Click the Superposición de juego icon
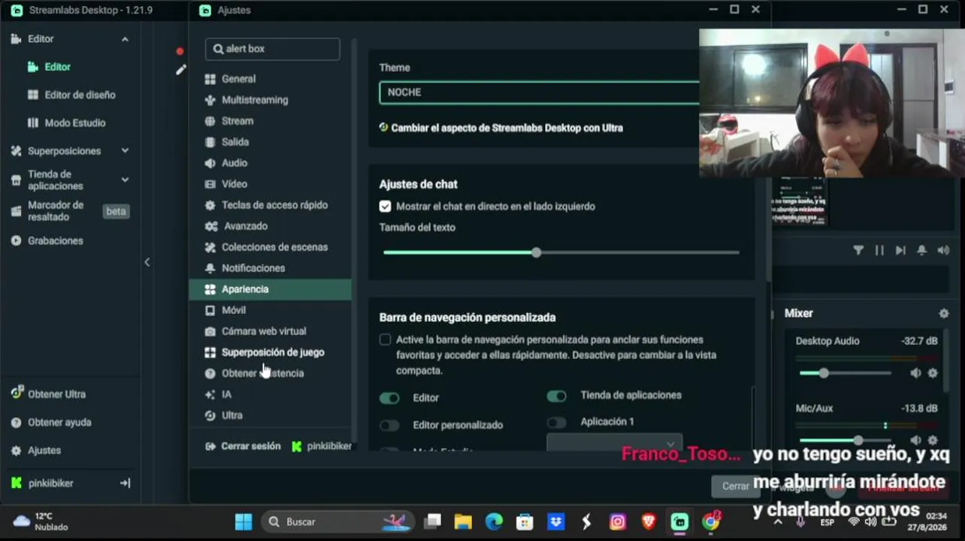This screenshot has height=541, width=965. (x=210, y=352)
